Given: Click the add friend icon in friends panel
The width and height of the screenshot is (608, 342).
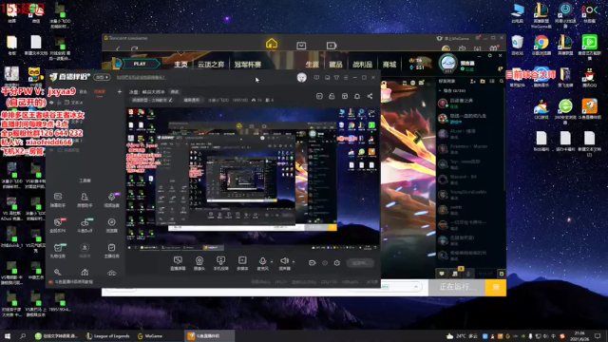Looking at the screenshot, I should tap(473, 82).
